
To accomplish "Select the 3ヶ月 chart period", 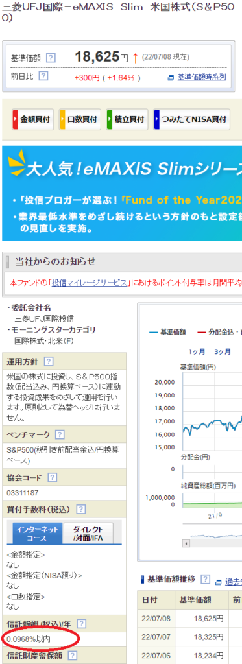I will click(x=223, y=351).
